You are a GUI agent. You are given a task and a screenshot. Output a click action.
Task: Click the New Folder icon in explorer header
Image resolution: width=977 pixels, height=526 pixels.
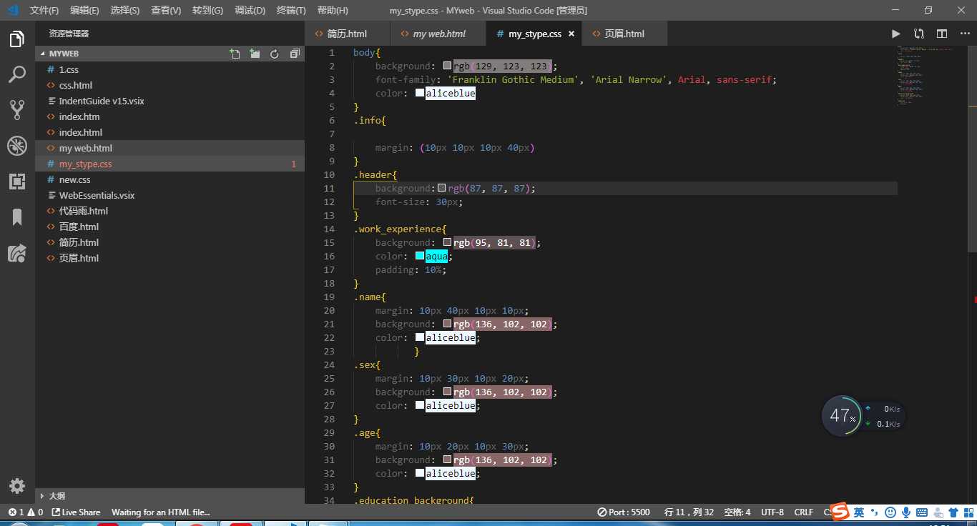(x=255, y=54)
